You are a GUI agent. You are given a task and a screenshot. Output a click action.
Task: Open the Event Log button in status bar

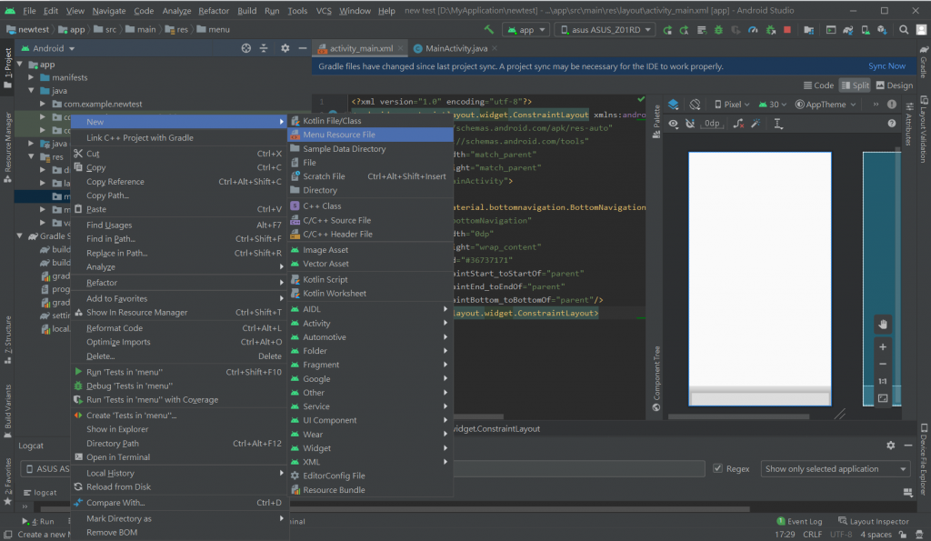pyautogui.click(x=798, y=522)
